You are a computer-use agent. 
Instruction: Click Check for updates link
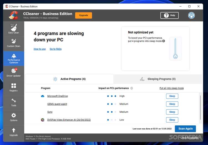click(x=189, y=138)
